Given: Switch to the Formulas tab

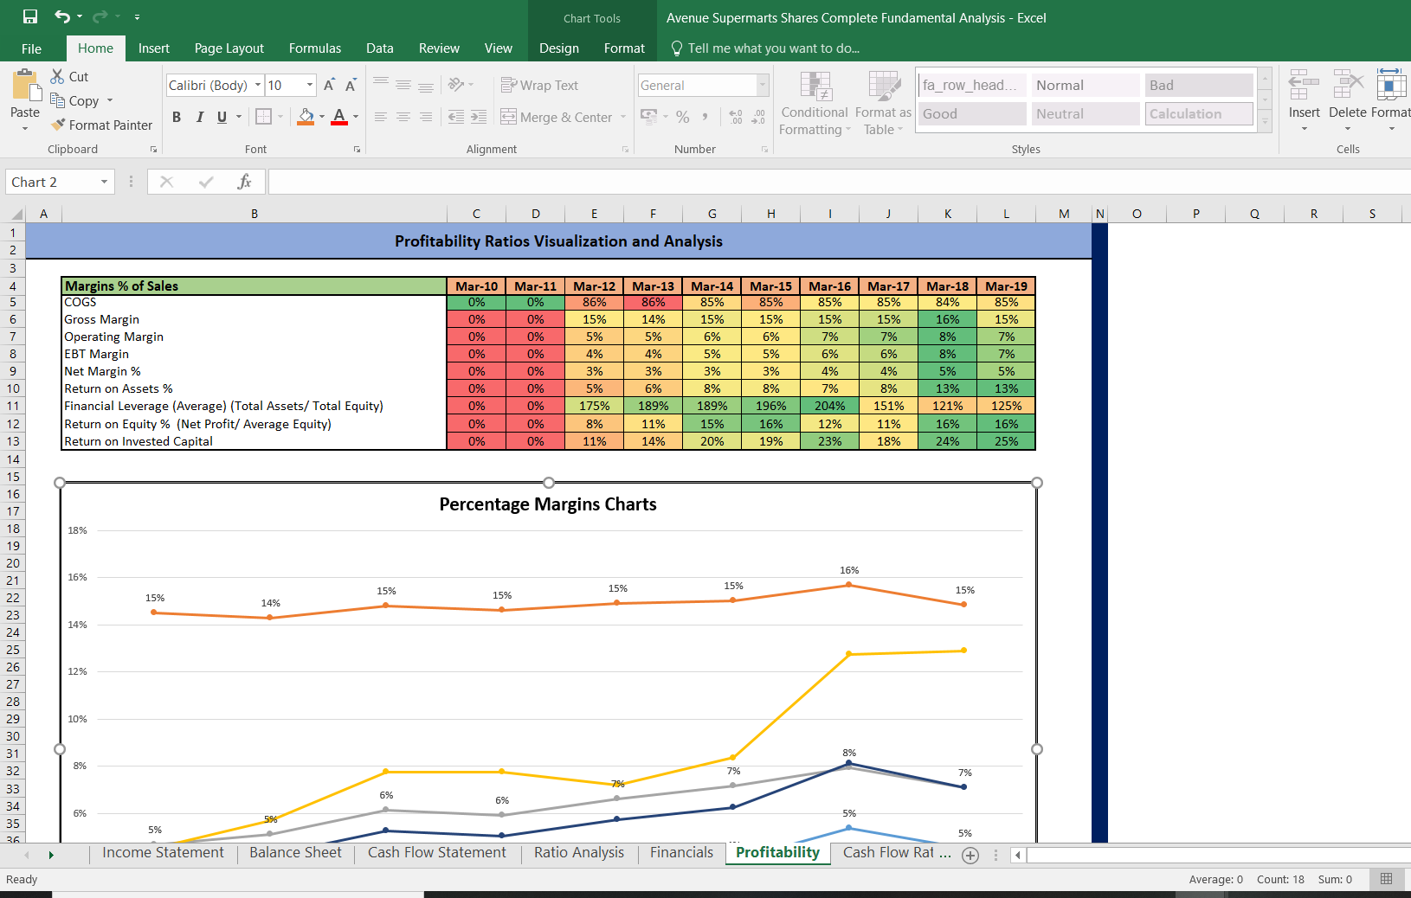Looking at the screenshot, I should pyautogui.click(x=315, y=48).
